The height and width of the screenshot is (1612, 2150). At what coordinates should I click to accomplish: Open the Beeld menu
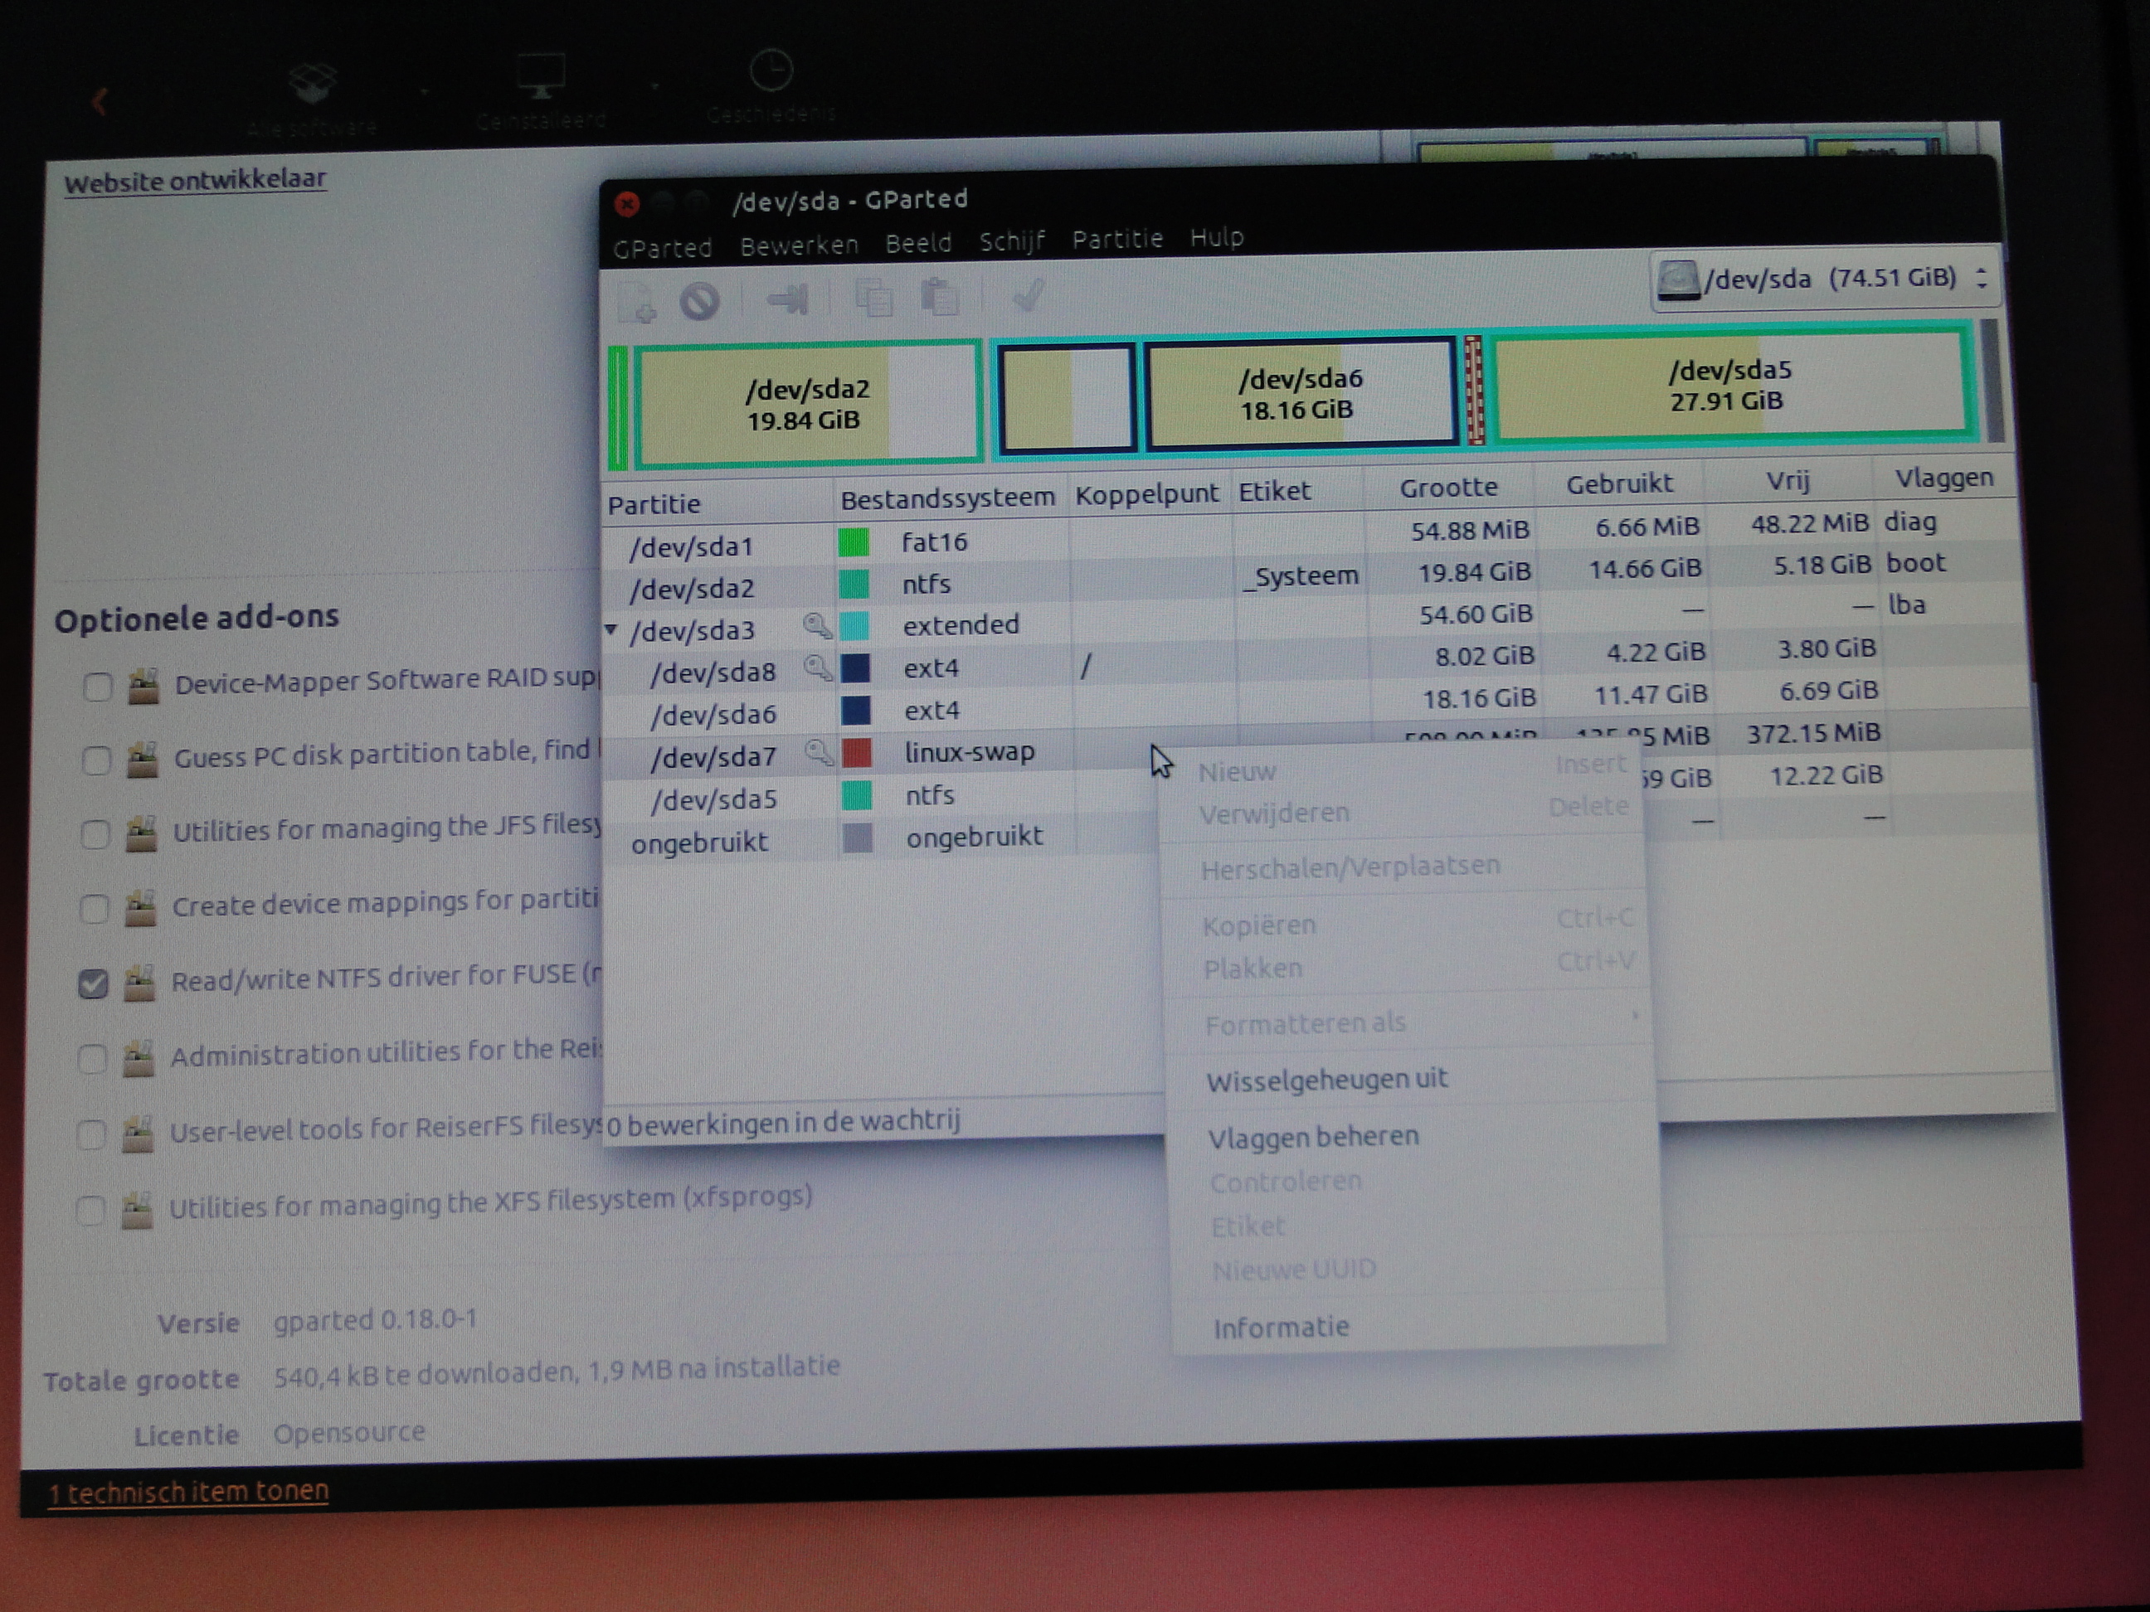[918, 243]
